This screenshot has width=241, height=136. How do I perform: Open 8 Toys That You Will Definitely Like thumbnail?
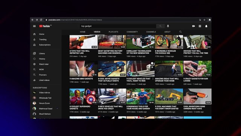click(x=84, y=42)
